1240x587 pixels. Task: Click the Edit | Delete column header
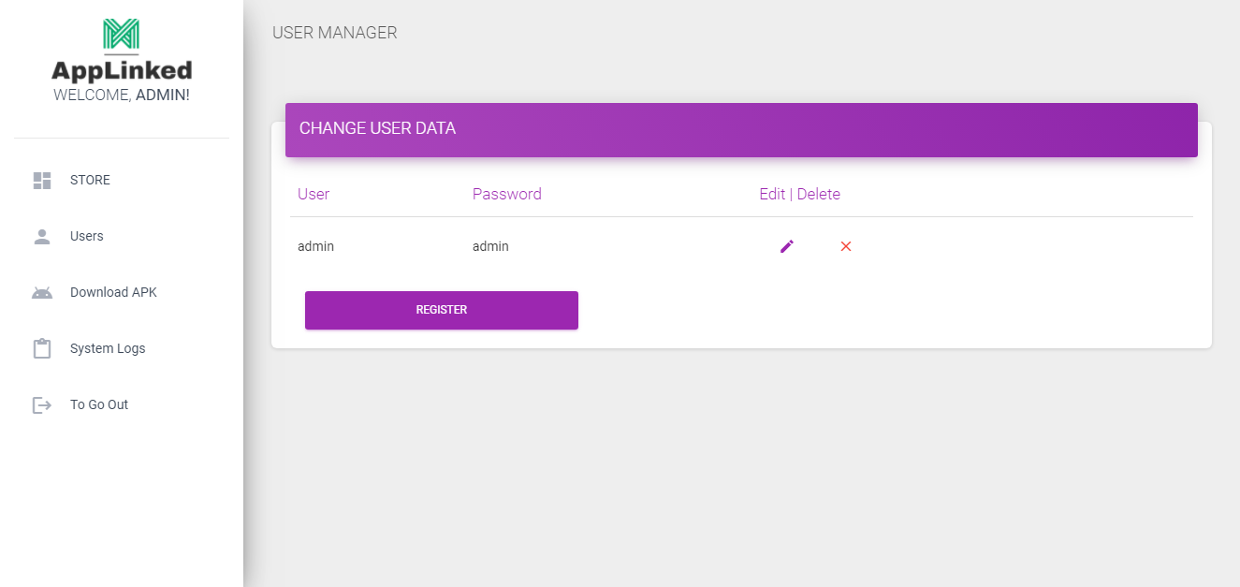pos(799,195)
